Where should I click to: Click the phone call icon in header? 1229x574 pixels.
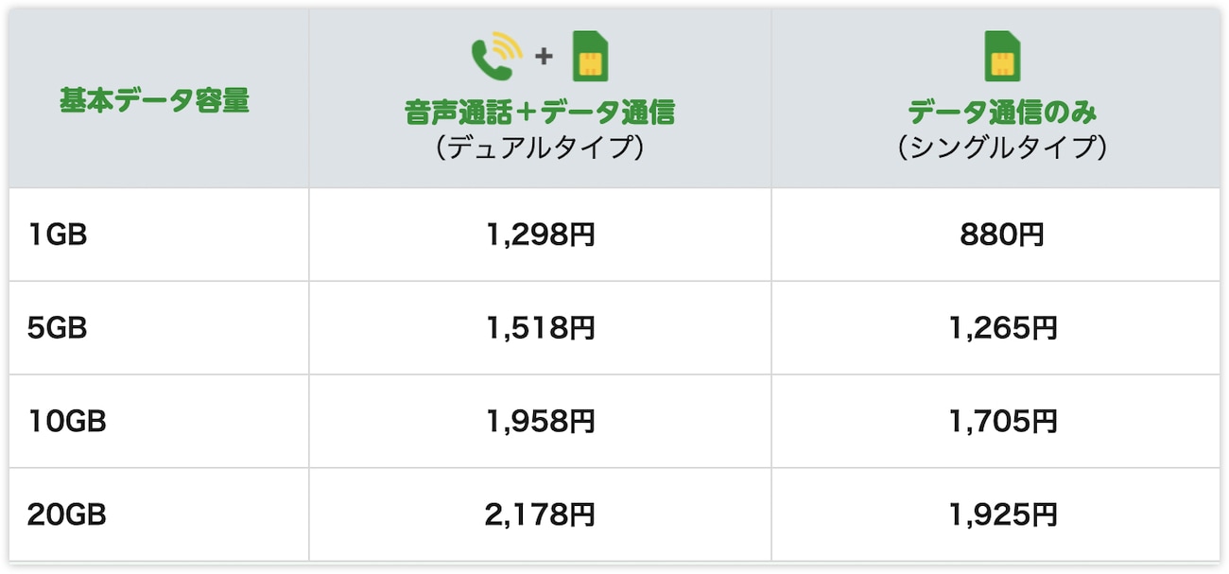496,57
